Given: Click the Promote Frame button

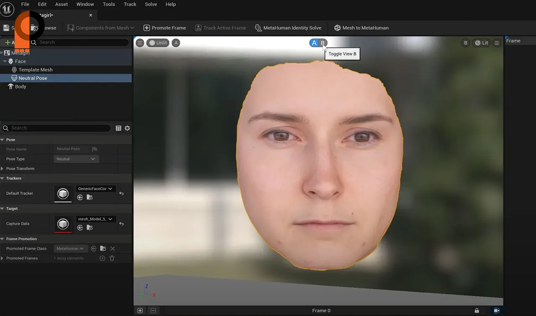Looking at the screenshot, I should point(164,28).
